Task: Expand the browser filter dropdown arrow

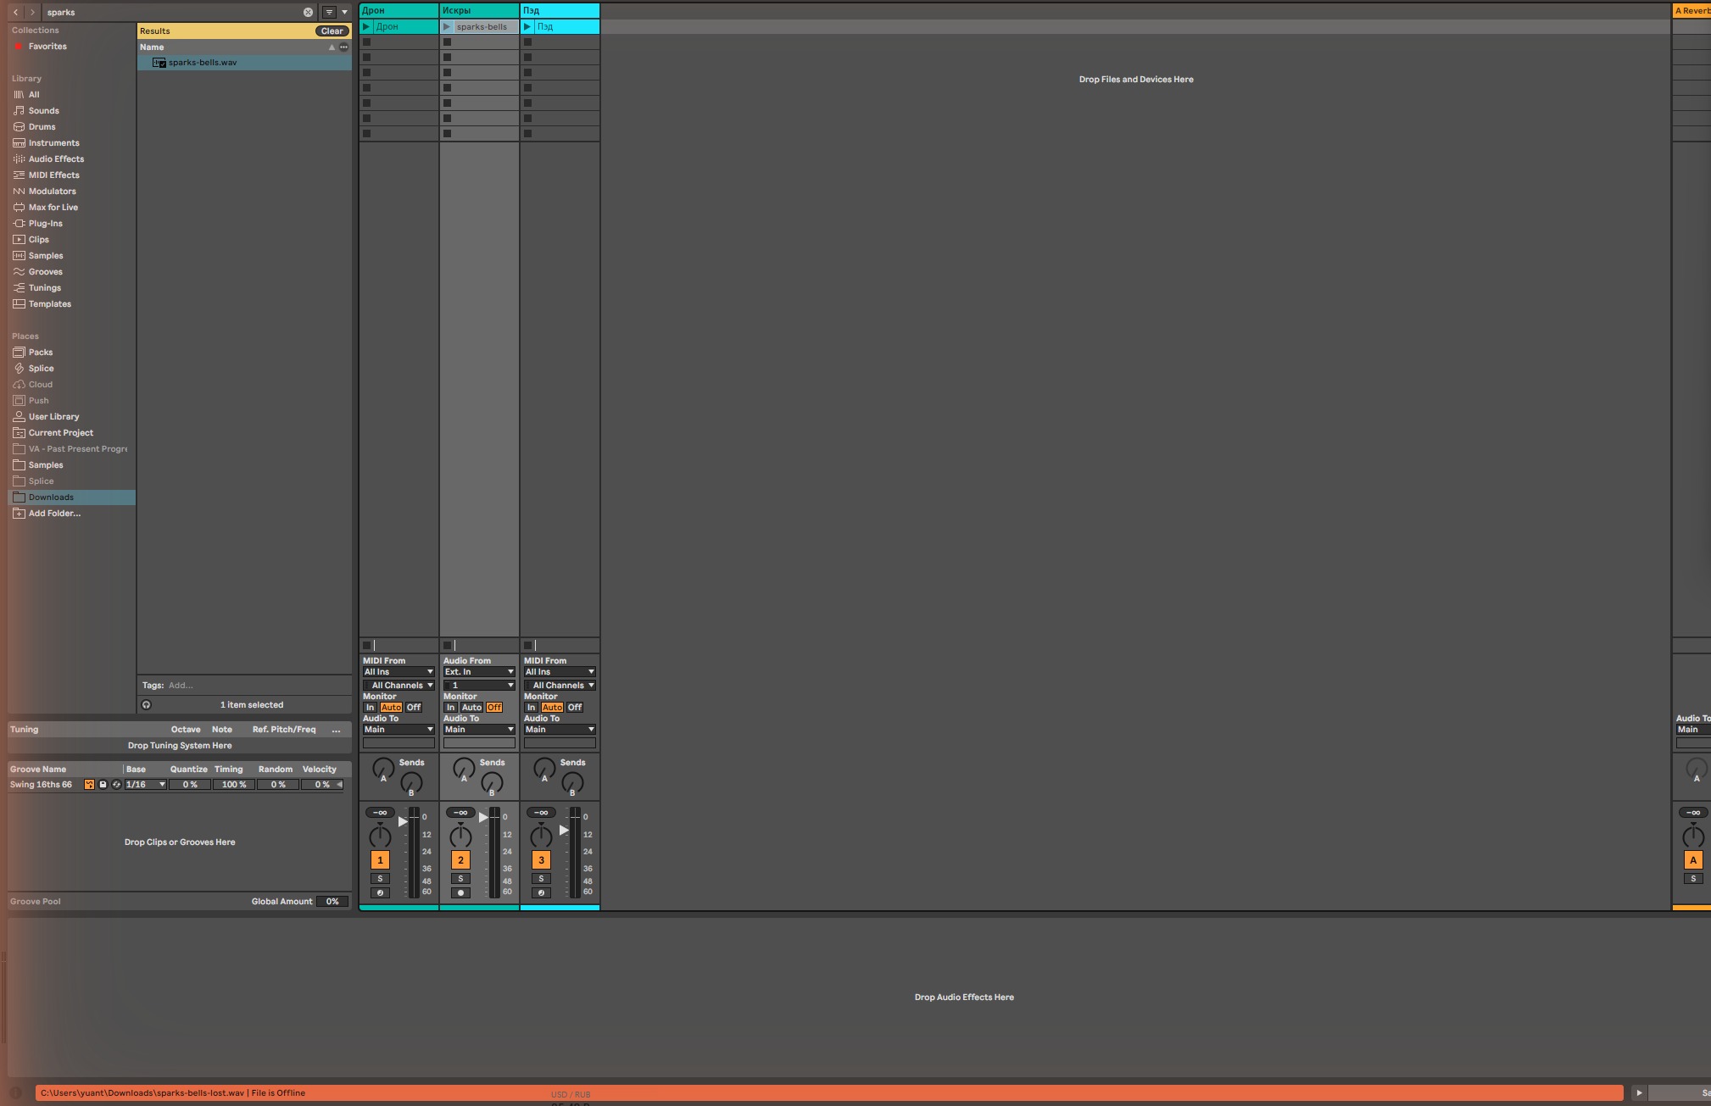Action: [344, 12]
